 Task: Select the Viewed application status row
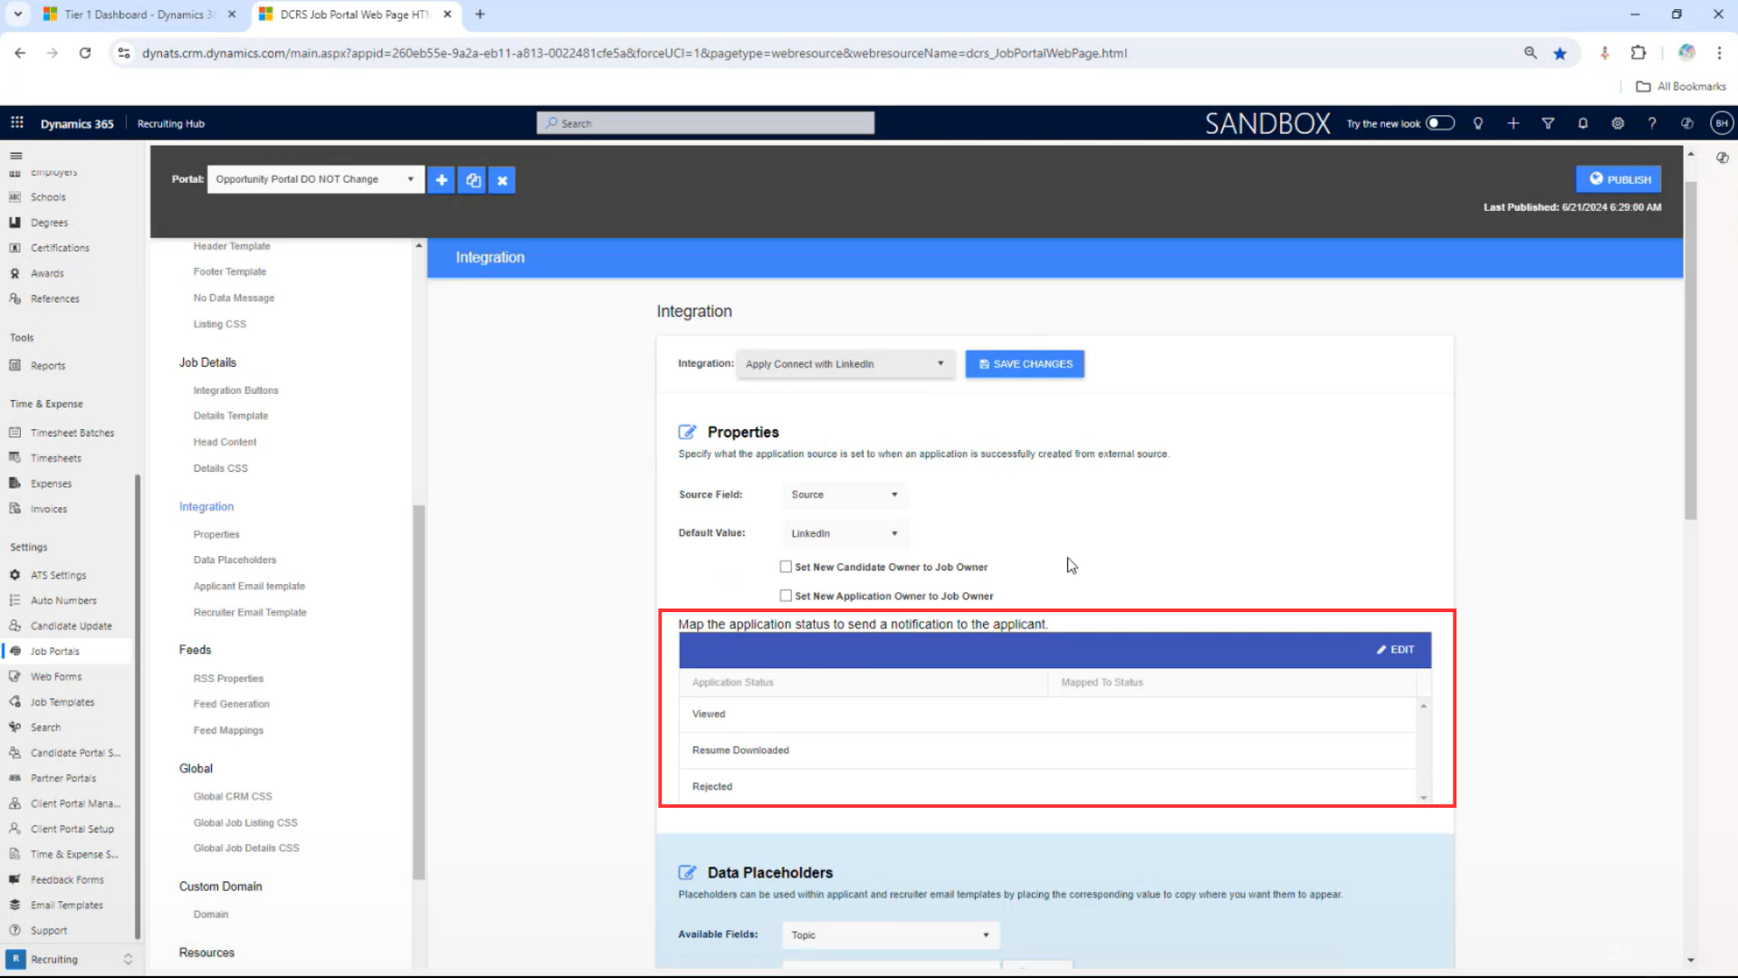point(1047,714)
